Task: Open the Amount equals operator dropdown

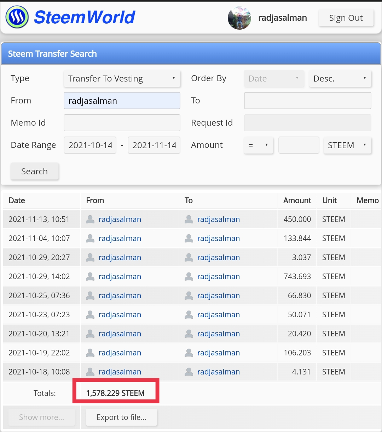Action: [x=259, y=145]
